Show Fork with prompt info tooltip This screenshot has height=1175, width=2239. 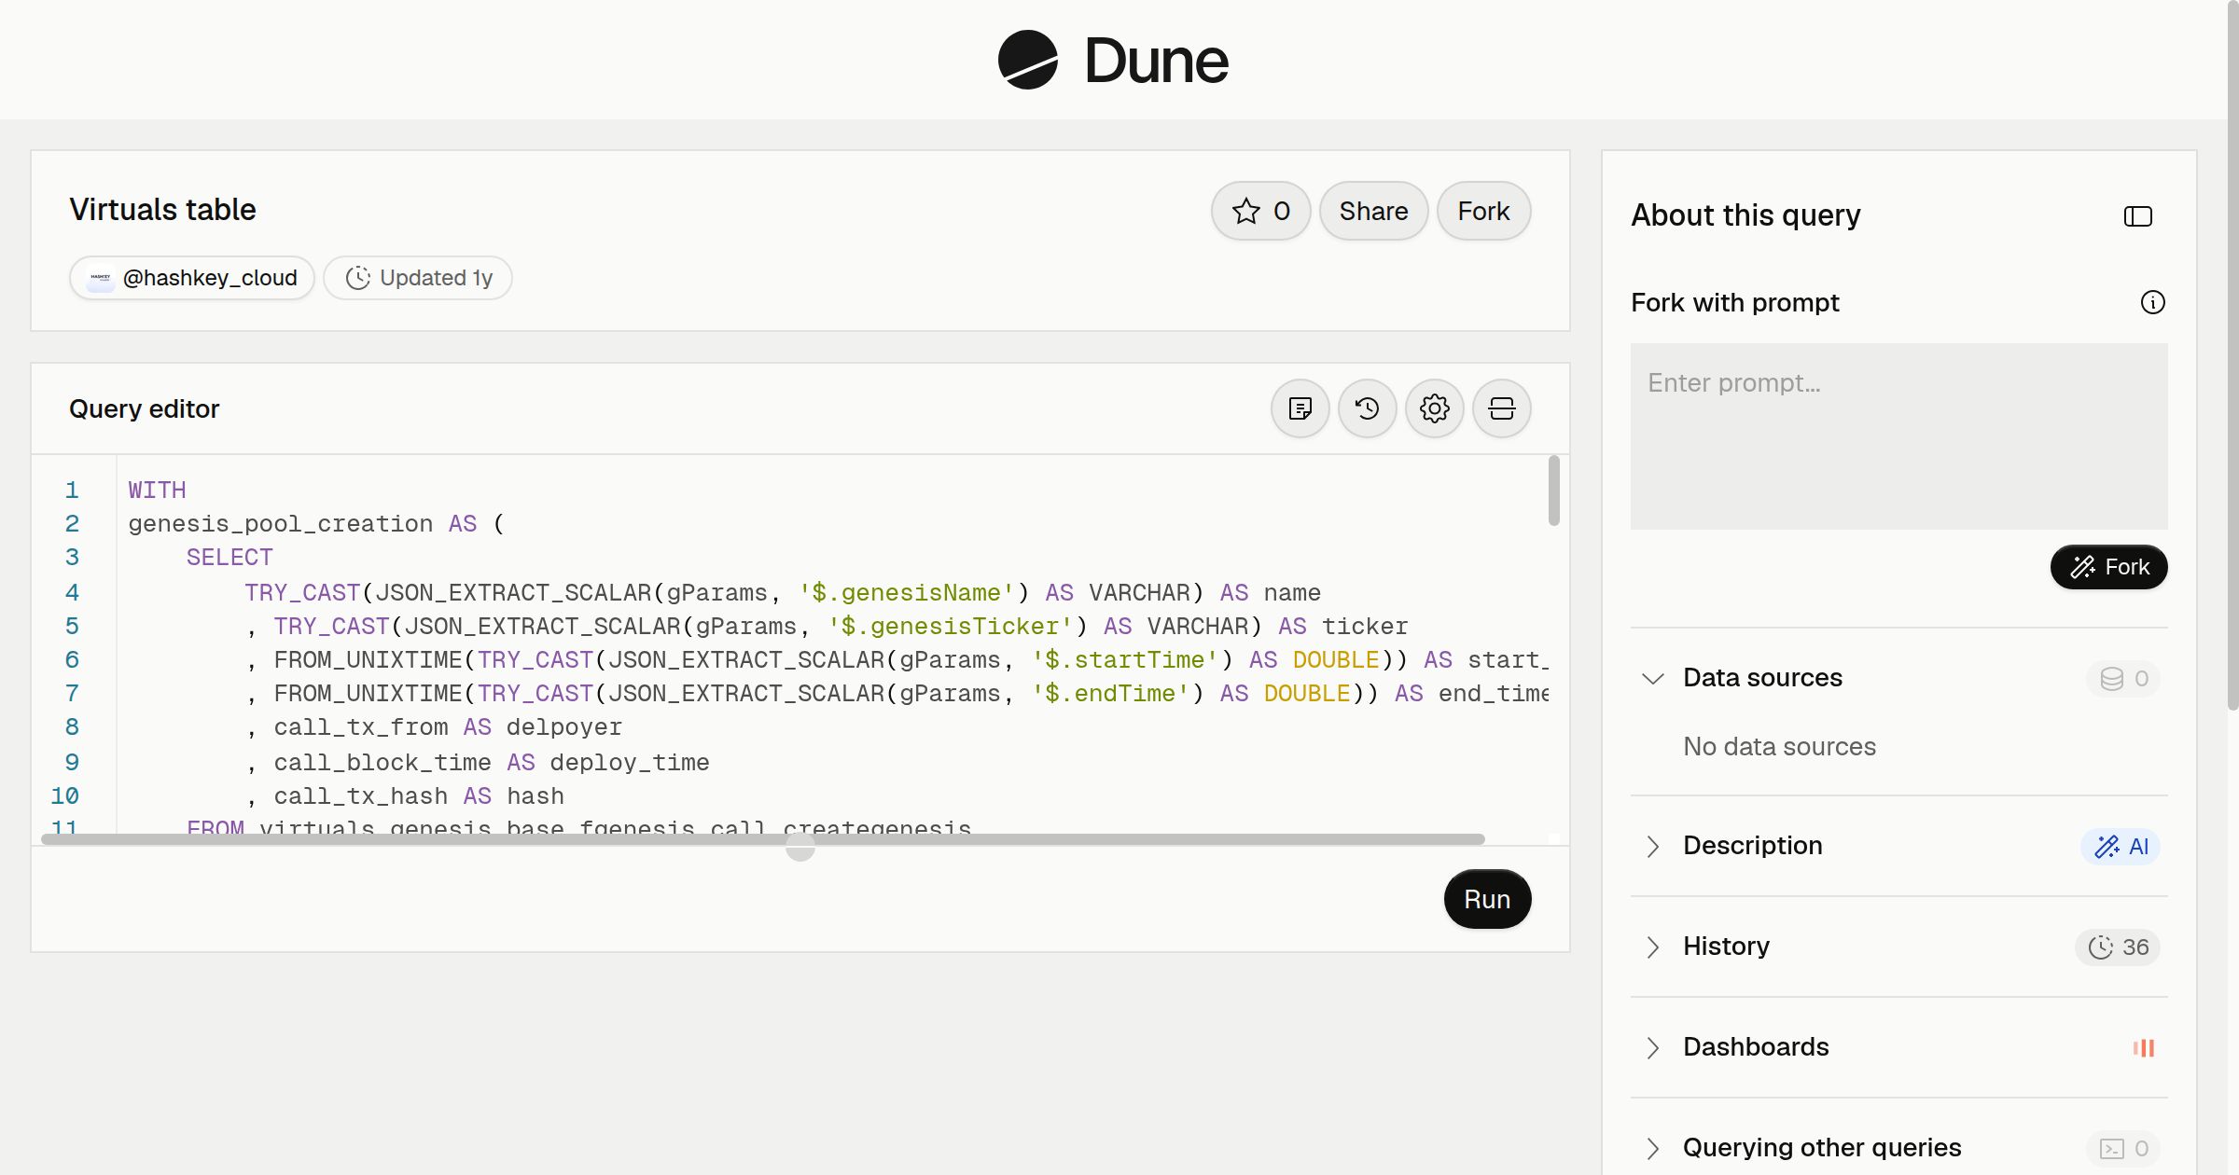(2152, 302)
